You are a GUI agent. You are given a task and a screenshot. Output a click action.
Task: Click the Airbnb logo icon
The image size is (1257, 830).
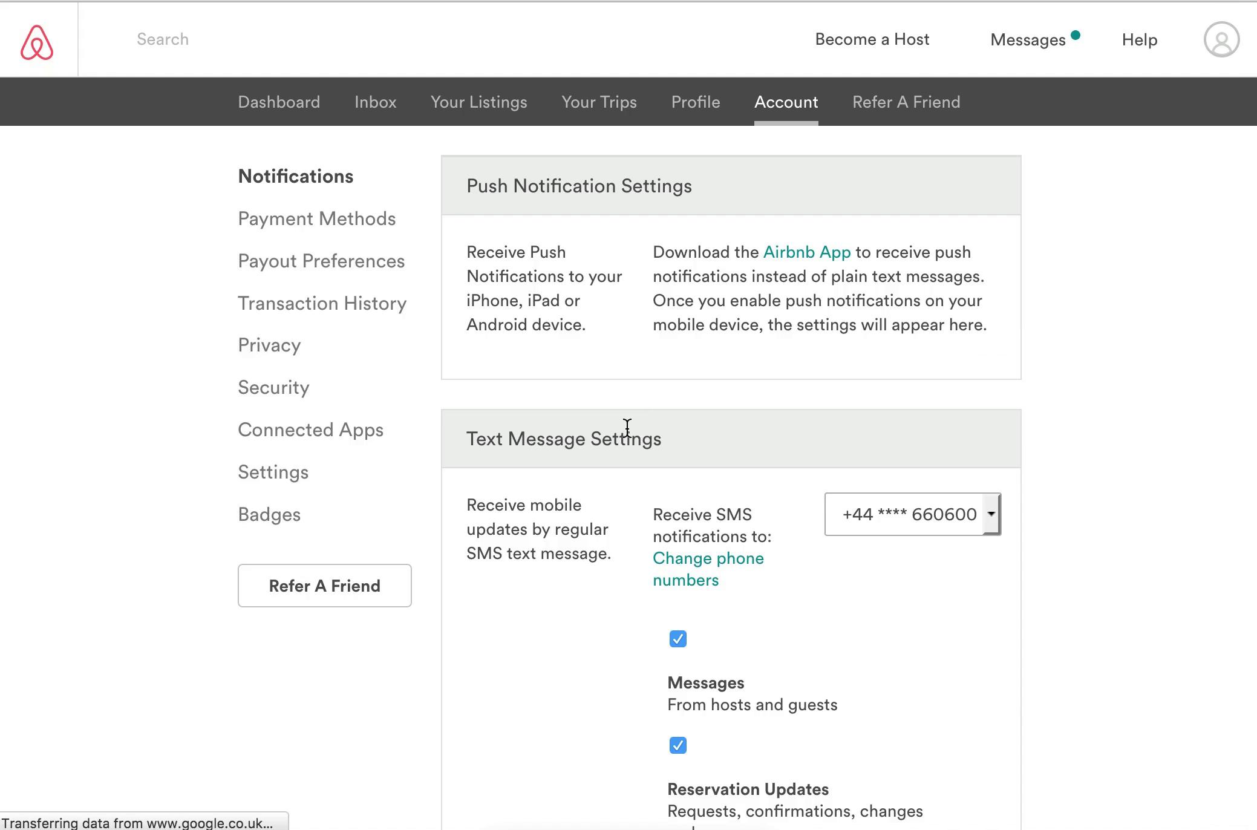tap(37, 42)
